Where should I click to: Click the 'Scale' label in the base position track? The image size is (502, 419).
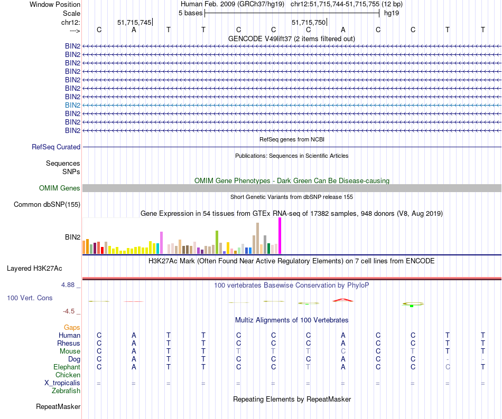tap(71, 13)
